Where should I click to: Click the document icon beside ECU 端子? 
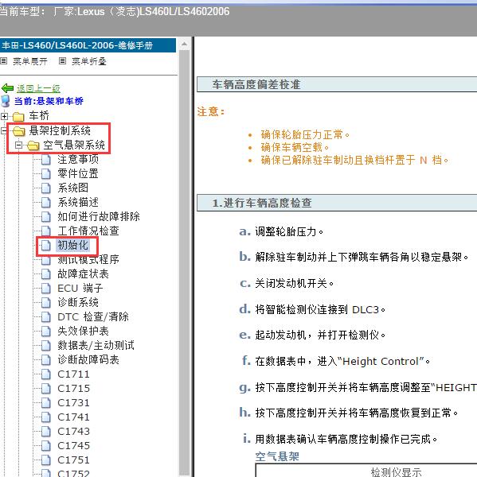(x=46, y=289)
